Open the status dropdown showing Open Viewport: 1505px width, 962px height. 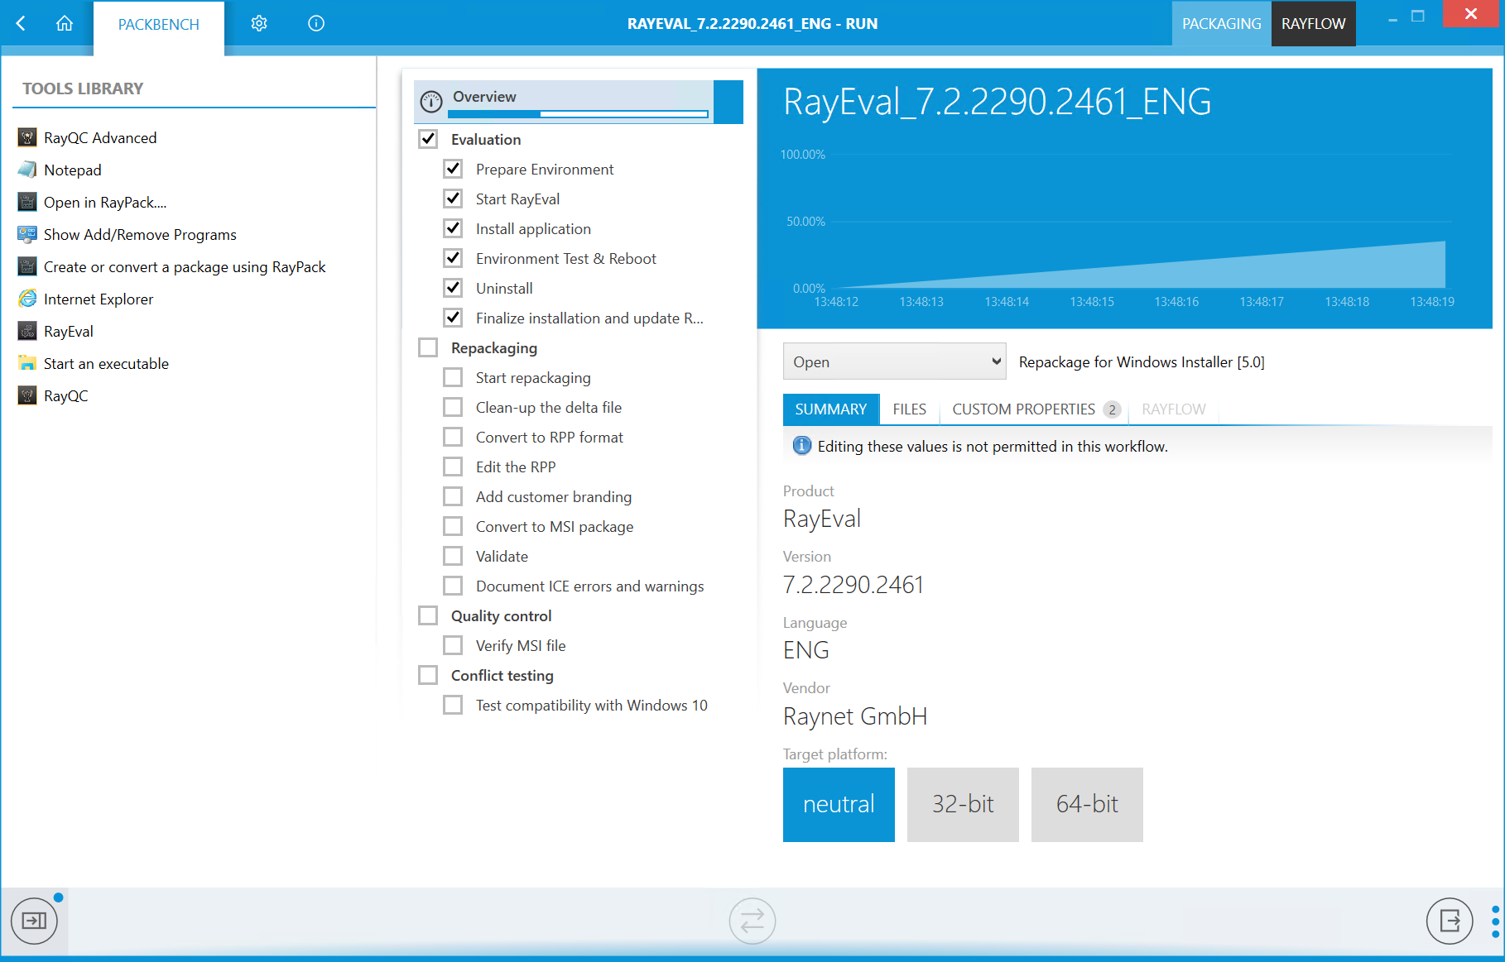pos(894,361)
